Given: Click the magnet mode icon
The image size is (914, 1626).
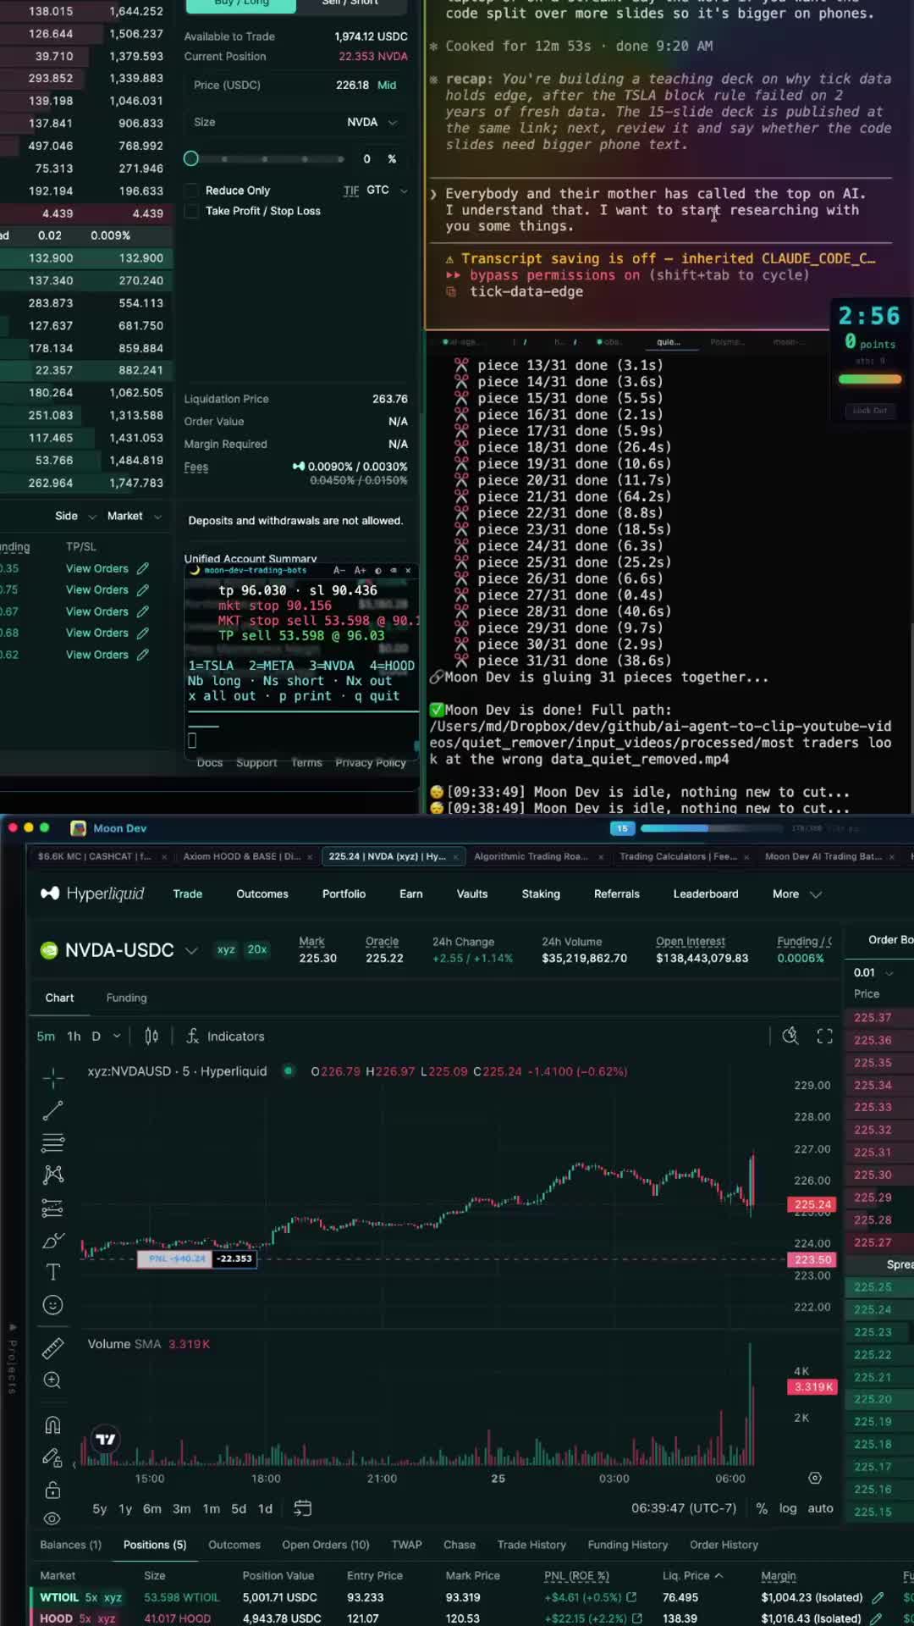Looking at the screenshot, I should (x=52, y=1425).
